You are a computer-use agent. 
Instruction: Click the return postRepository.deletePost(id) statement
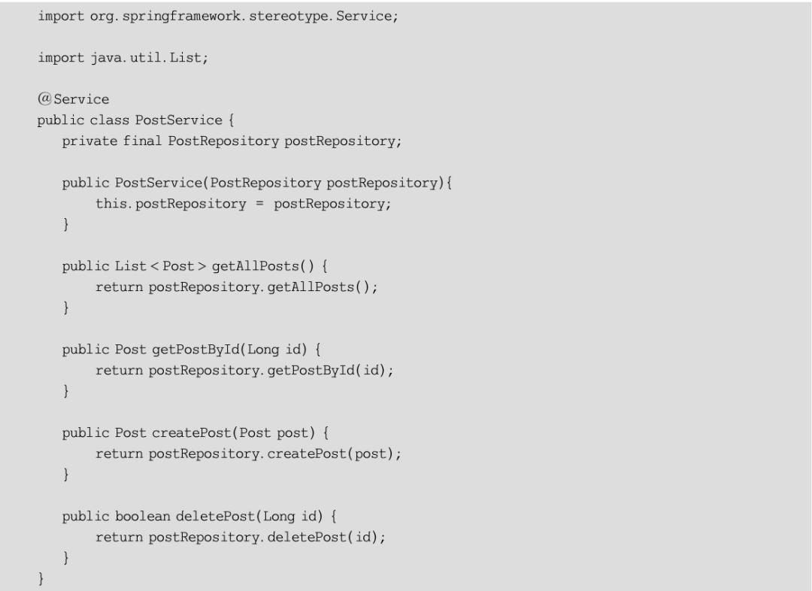241,538
